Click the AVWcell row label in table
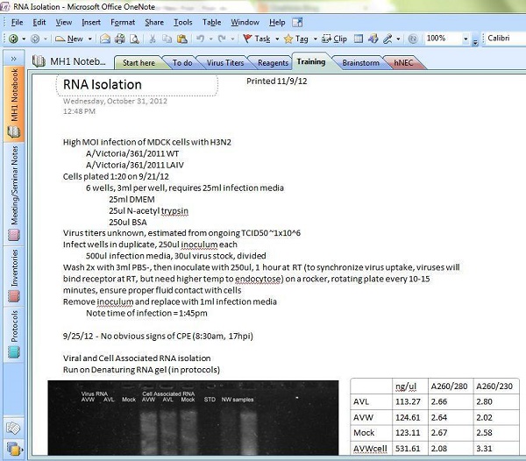Screen dimensions: 526x461 tap(371, 449)
